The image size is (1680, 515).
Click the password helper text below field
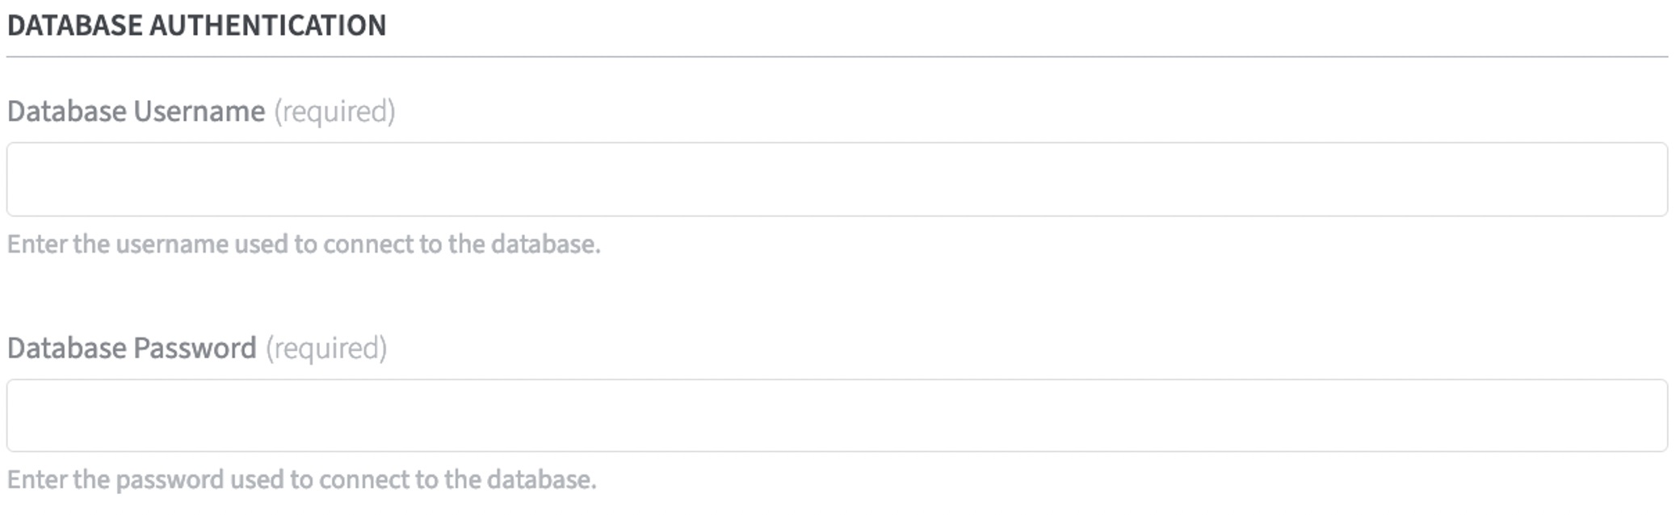[301, 479]
